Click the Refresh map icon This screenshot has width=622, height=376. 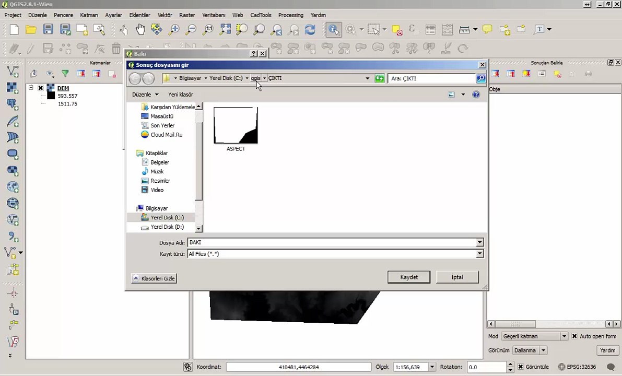pyautogui.click(x=310, y=29)
